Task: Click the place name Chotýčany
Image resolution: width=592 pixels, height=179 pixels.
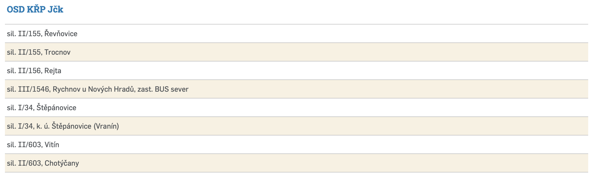Action: tap(62, 163)
